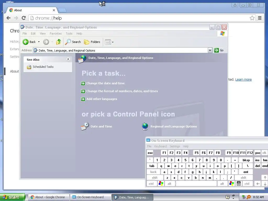268x201 pixels.
Task: Toggle the Folders pane button
Action: point(92,42)
